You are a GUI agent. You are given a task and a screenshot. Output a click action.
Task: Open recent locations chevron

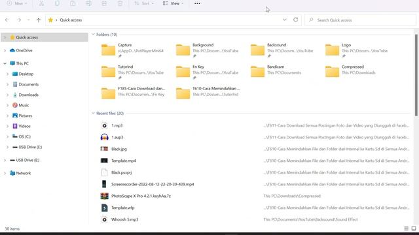coord(28,20)
